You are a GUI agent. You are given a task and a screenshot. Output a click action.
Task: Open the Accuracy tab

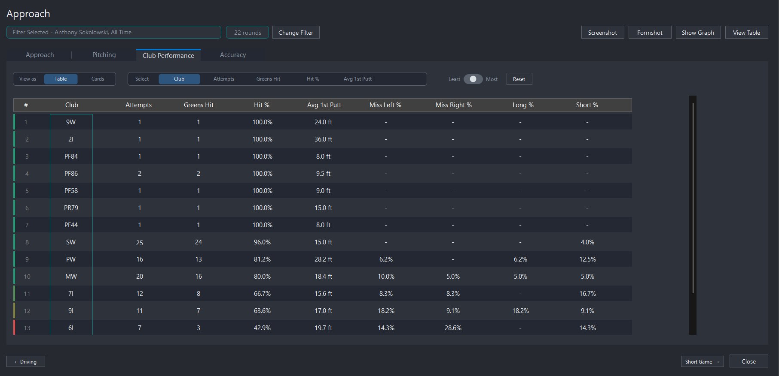pos(233,55)
